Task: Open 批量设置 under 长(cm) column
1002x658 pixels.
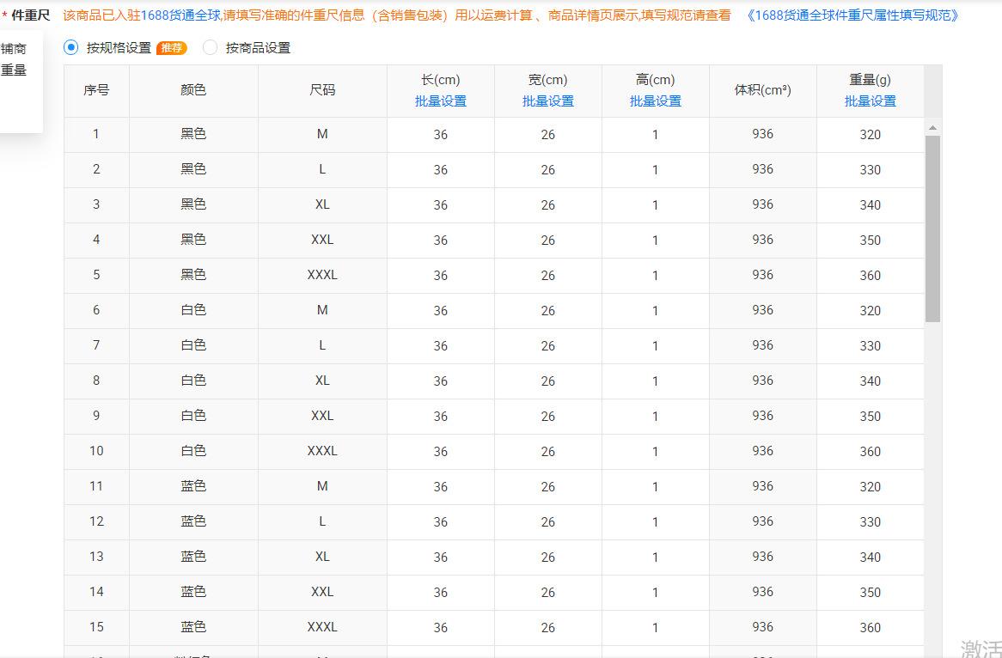Action: [x=440, y=101]
